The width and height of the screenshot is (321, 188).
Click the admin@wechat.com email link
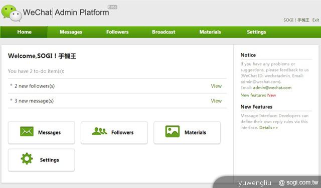point(272,87)
